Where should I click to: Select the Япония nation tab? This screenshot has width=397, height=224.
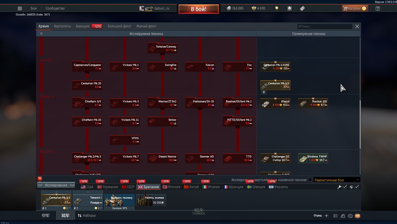[171, 187]
